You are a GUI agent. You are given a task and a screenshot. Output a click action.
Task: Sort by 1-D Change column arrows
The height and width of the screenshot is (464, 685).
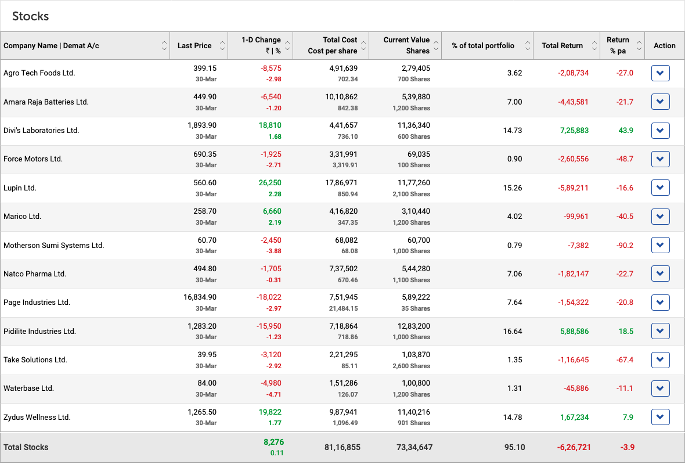(x=287, y=45)
